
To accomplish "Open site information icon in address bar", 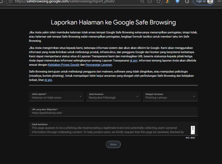I will (x=11, y=1).
